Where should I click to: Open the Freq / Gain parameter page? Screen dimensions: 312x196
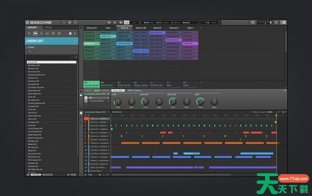point(118,90)
